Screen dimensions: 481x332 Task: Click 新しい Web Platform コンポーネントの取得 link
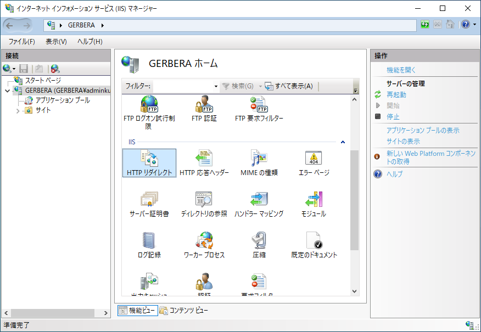coord(431,157)
